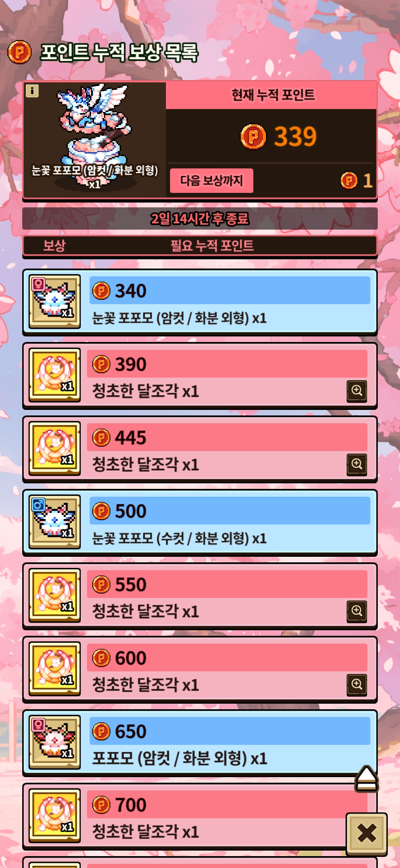
Task: Select the 340 point female Popomo icon
Action: [x=55, y=301]
